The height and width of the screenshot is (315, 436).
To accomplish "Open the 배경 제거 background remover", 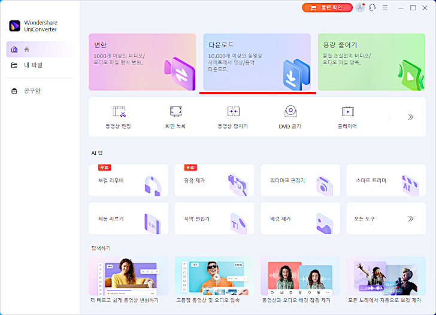I will [x=300, y=218].
